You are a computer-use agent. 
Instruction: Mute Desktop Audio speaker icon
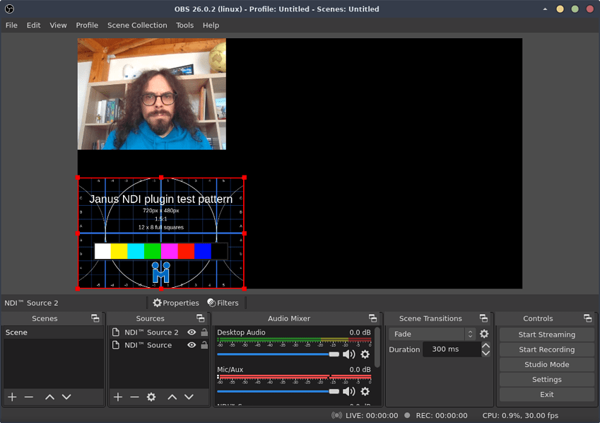point(349,354)
